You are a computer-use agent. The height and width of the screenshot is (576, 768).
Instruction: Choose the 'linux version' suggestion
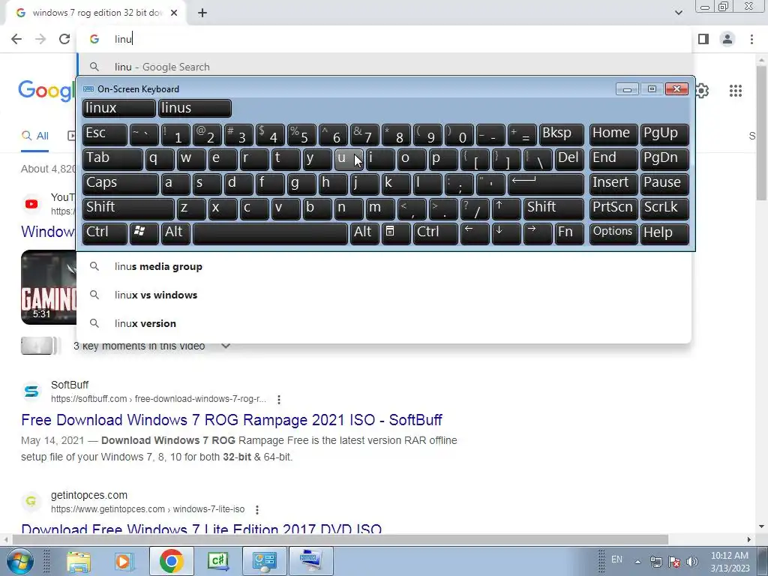tap(384, 323)
